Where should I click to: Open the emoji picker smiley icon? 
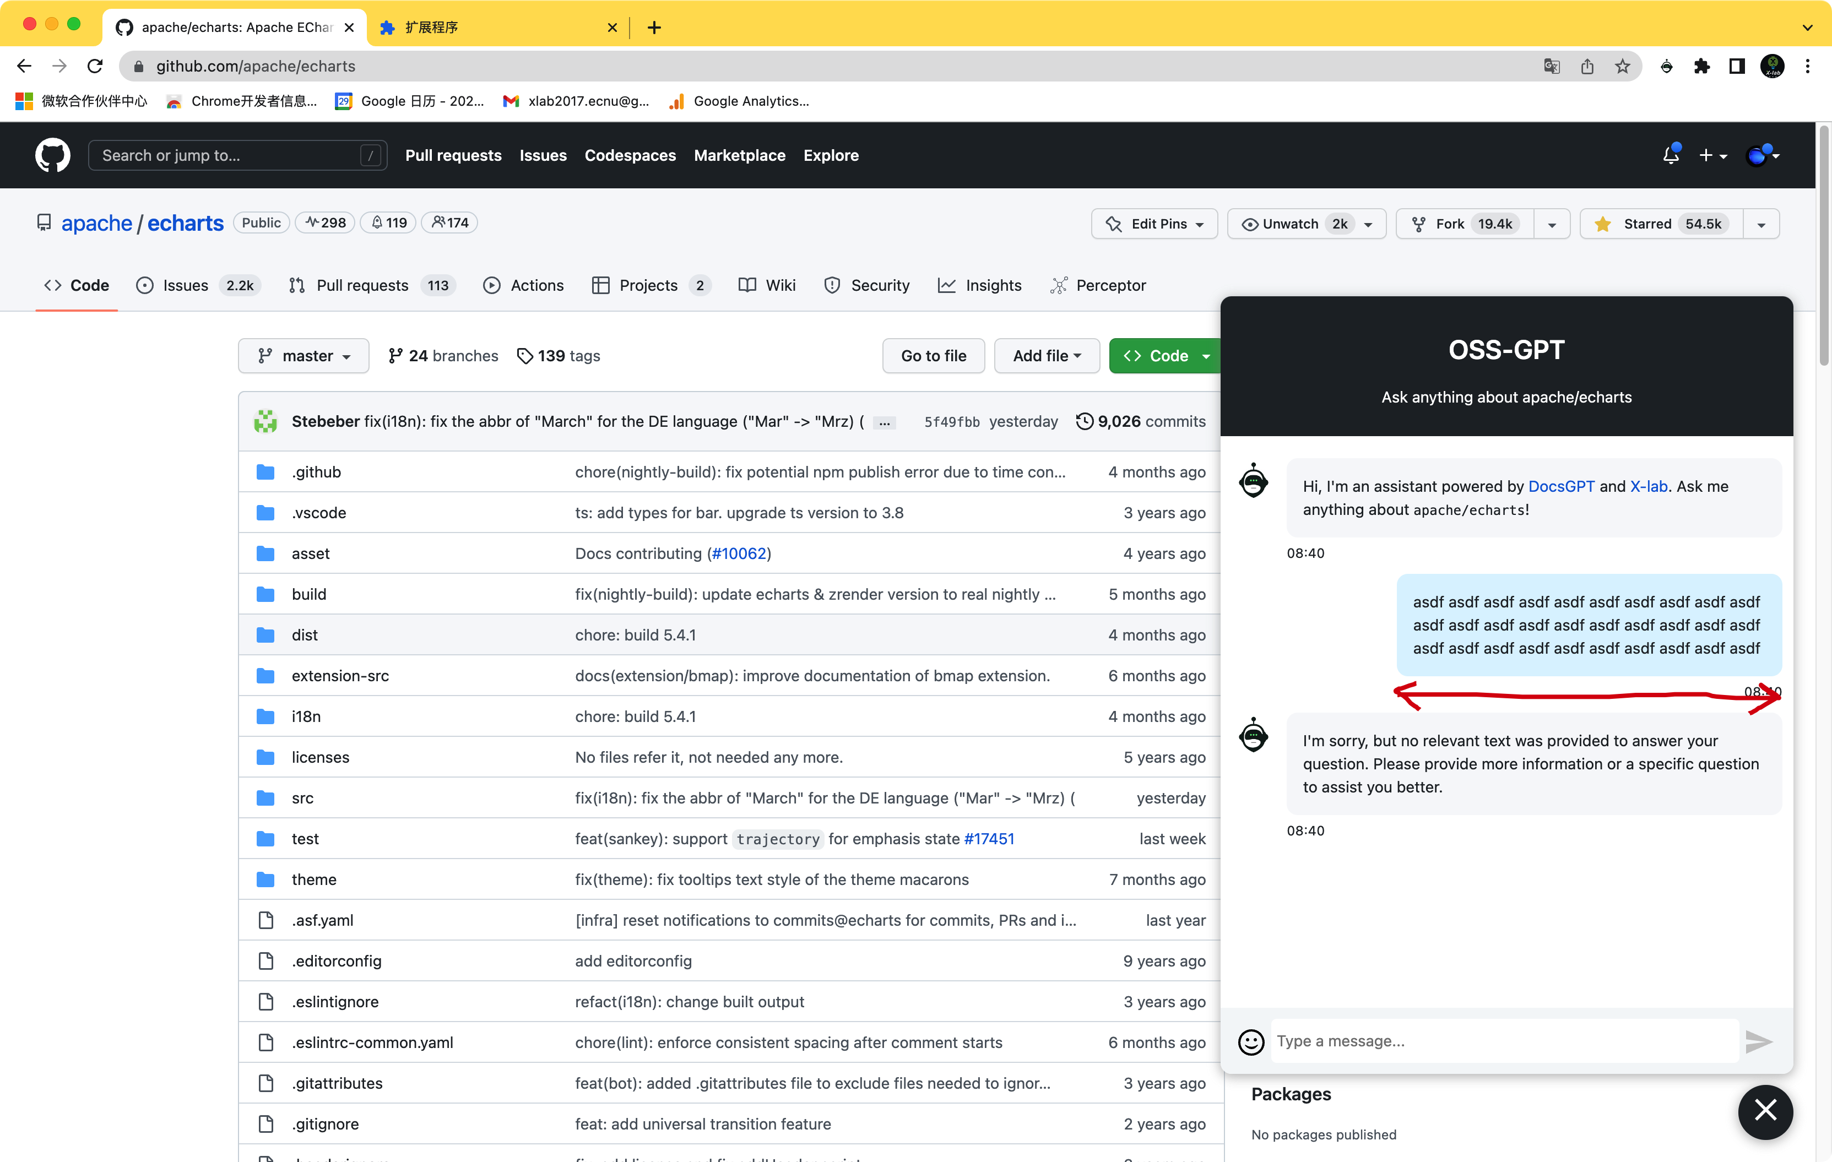coord(1251,1041)
